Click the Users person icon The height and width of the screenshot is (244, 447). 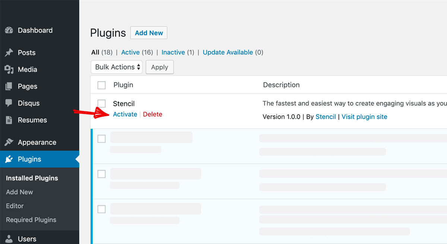click(x=9, y=239)
